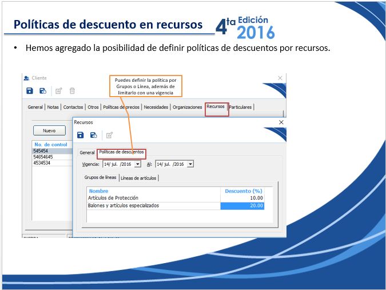Viewport: 386px width, 290px height.
Task: Switch to the Contactos tab
Action: (73, 107)
